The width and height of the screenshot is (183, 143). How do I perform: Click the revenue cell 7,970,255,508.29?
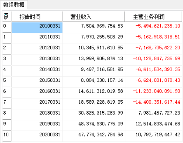tap(94, 38)
